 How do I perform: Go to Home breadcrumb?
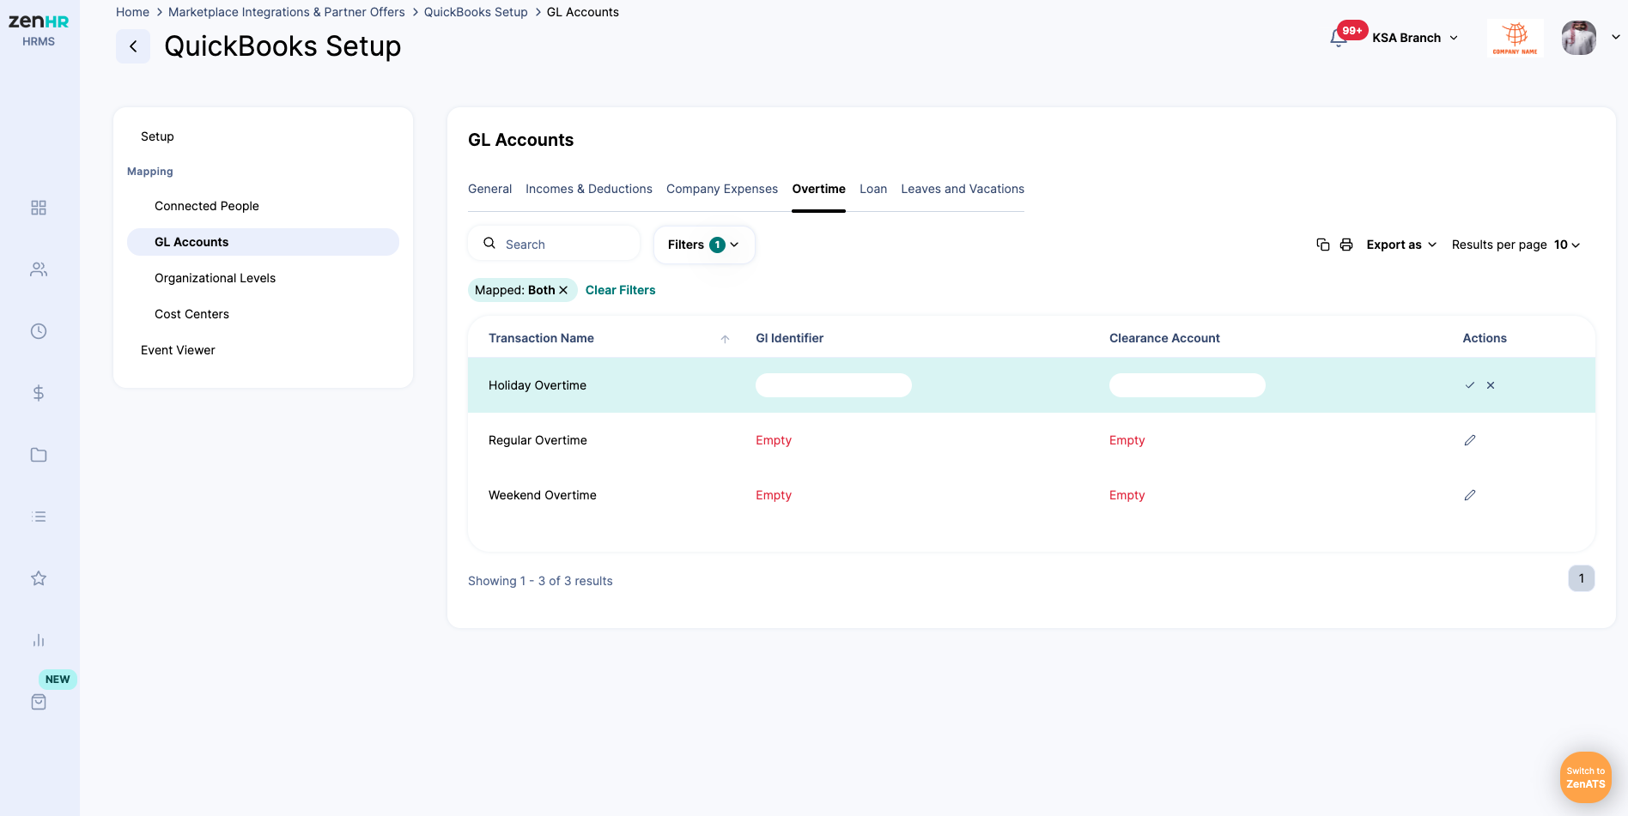click(x=132, y=12)
